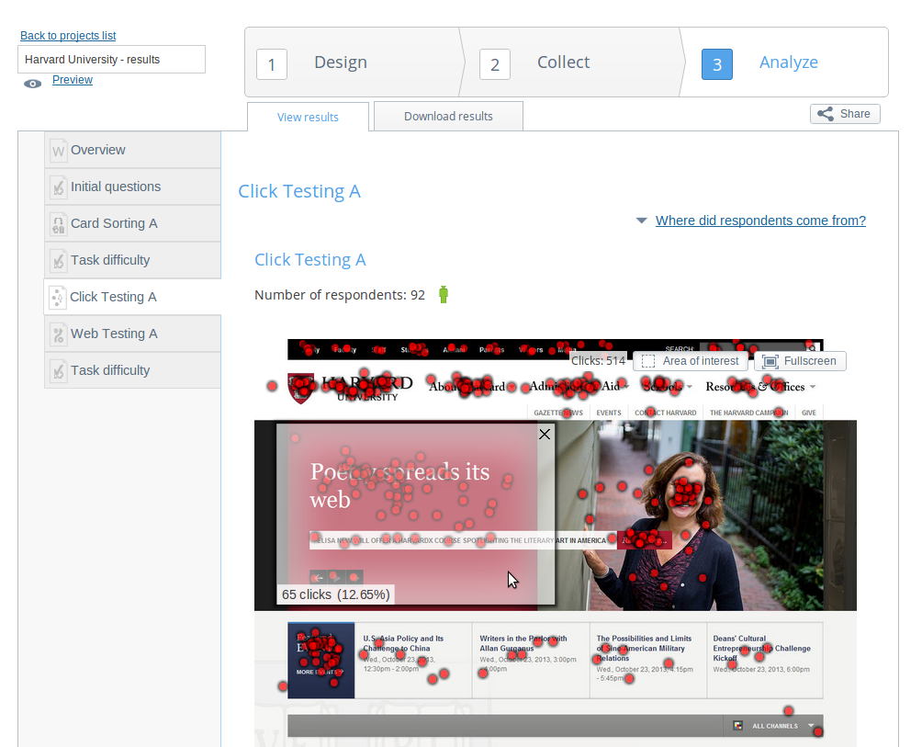Click the Card Sorting A sidebar icon

pos(58,224)
